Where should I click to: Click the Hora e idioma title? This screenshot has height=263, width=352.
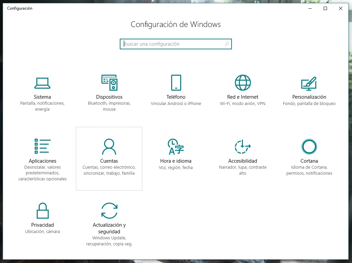click(176, 161)
